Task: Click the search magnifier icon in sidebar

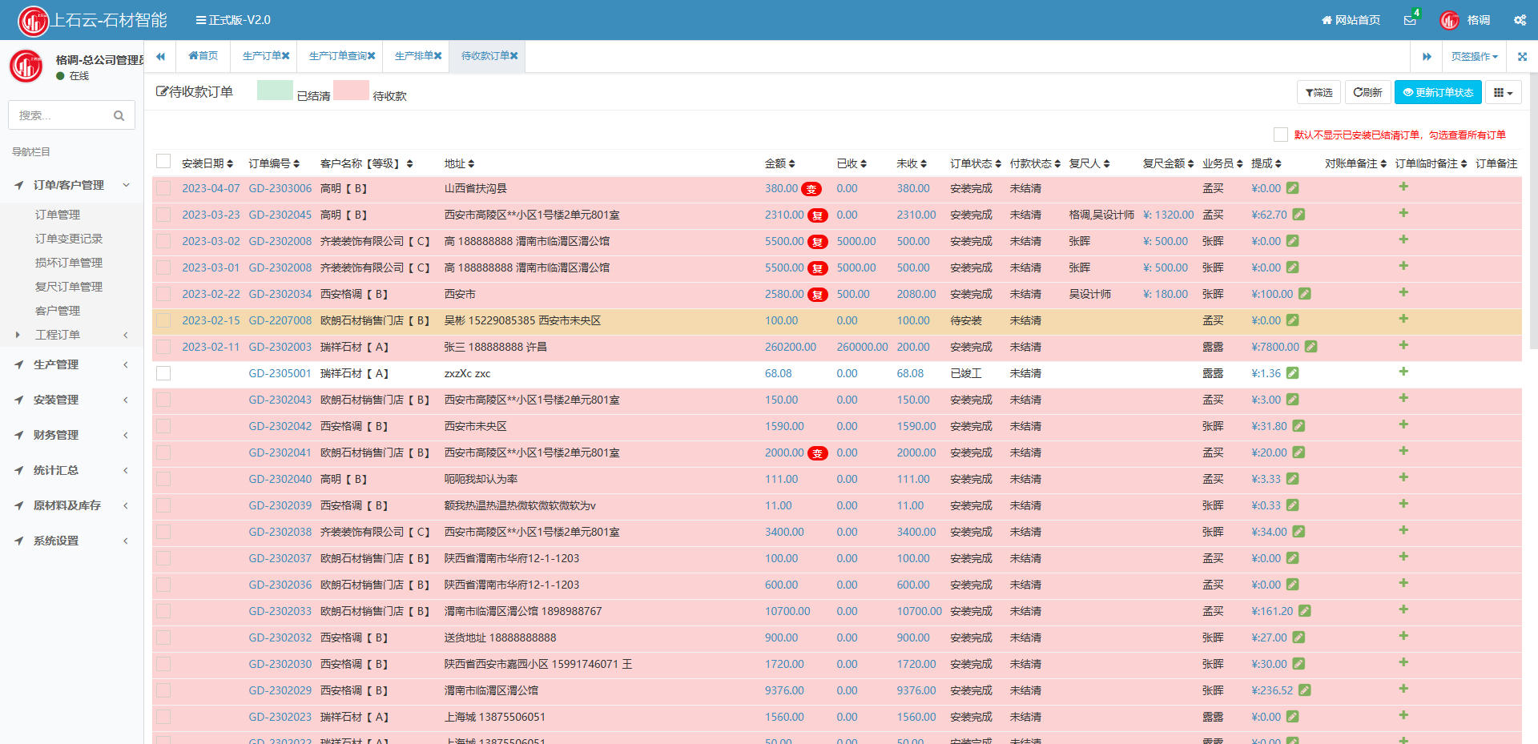Action: click(119, 115)
